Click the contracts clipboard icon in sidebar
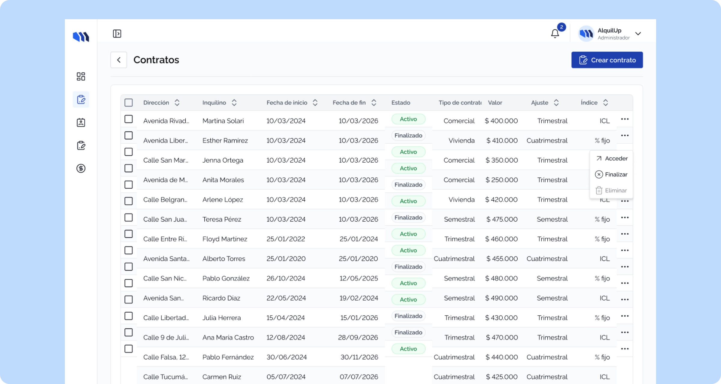721x384 pixels. point(81,100)
